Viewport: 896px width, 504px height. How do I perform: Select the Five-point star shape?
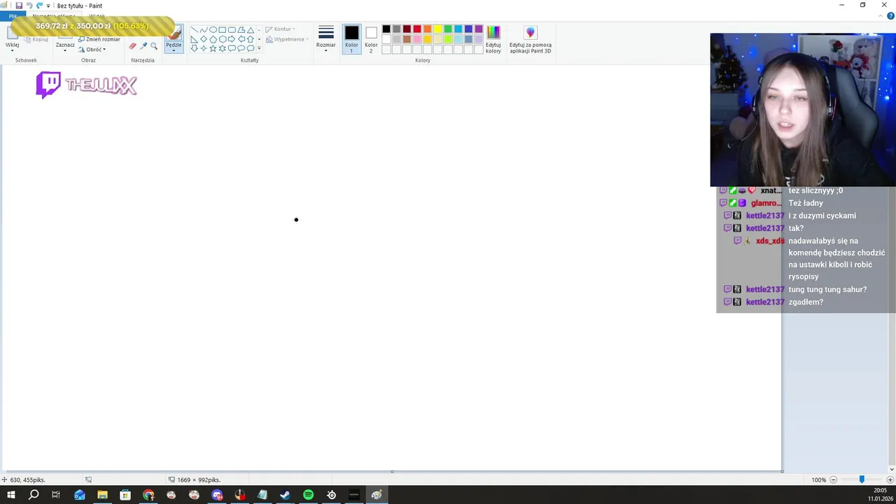[213, 48]
